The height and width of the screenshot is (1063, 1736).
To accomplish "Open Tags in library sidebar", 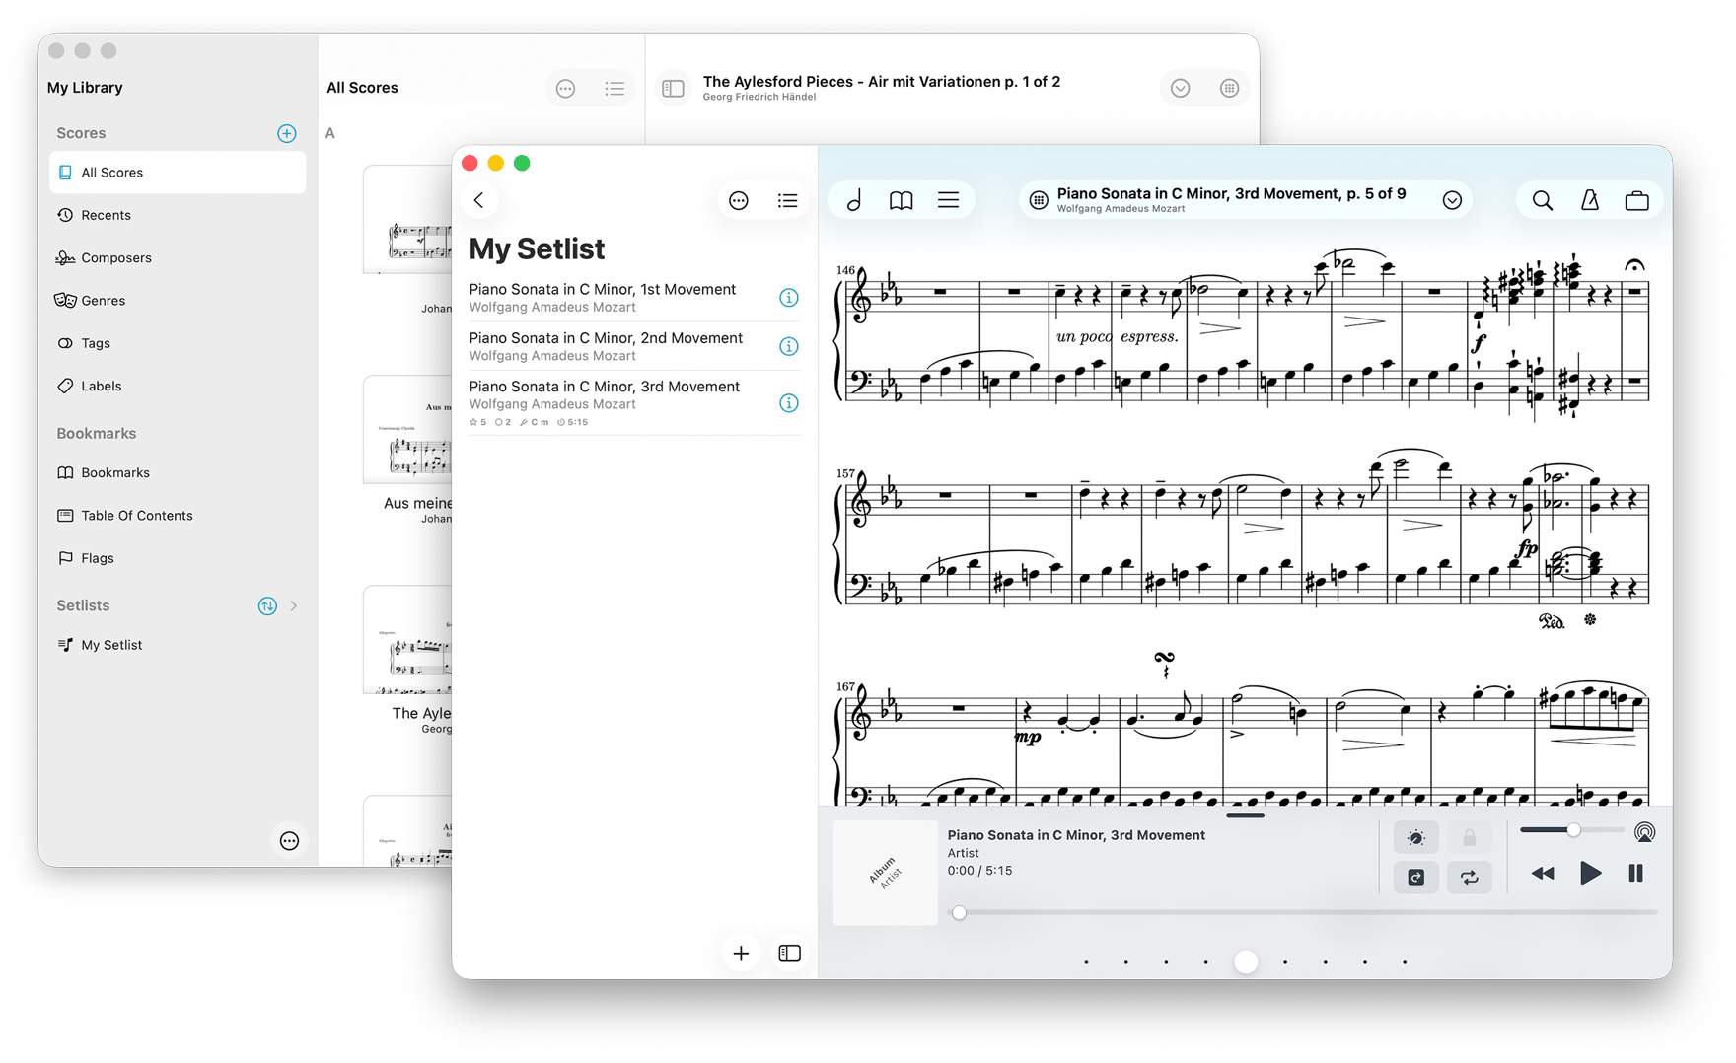I will 178,343.
